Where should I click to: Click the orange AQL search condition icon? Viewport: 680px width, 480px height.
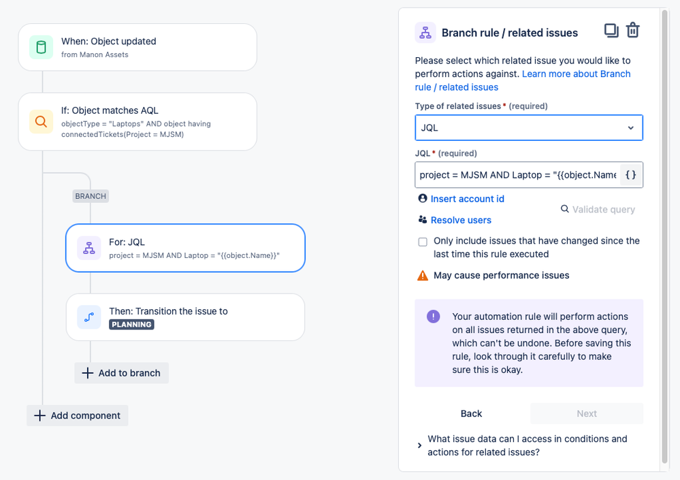point(42,121)
